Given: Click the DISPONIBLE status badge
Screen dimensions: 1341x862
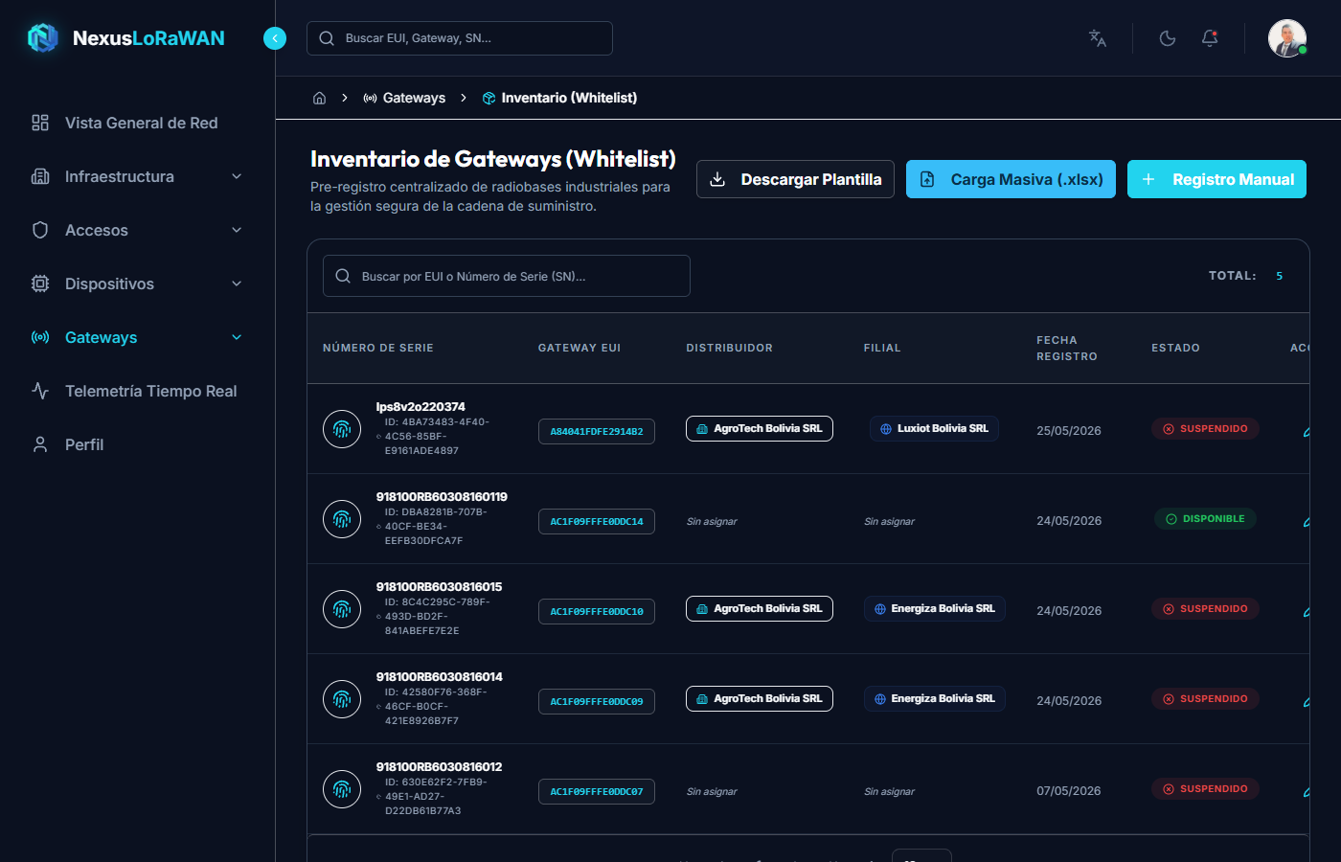Looking at the screenshot, I should [1205, 519].
